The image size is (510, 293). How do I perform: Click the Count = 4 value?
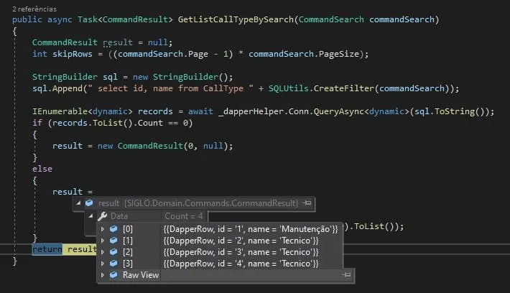184,215
